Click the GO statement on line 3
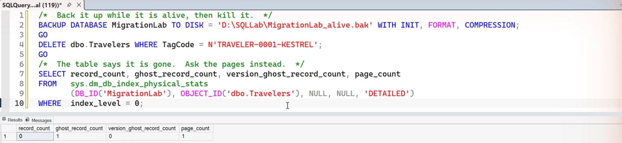This screenshot has width=622, height=143. (x=43, y=35)
